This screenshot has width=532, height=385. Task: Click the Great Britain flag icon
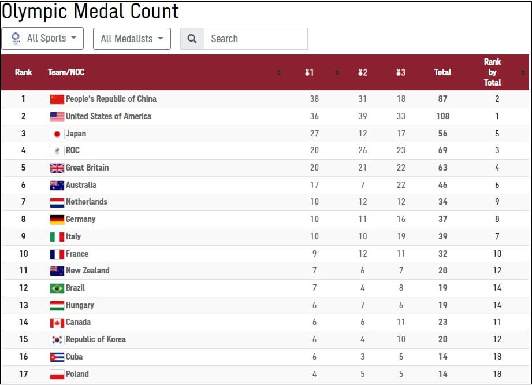coord(57,168)
